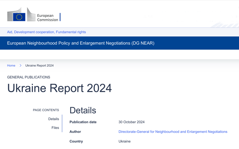Click the 'Publication date' label

coord(83,122)
